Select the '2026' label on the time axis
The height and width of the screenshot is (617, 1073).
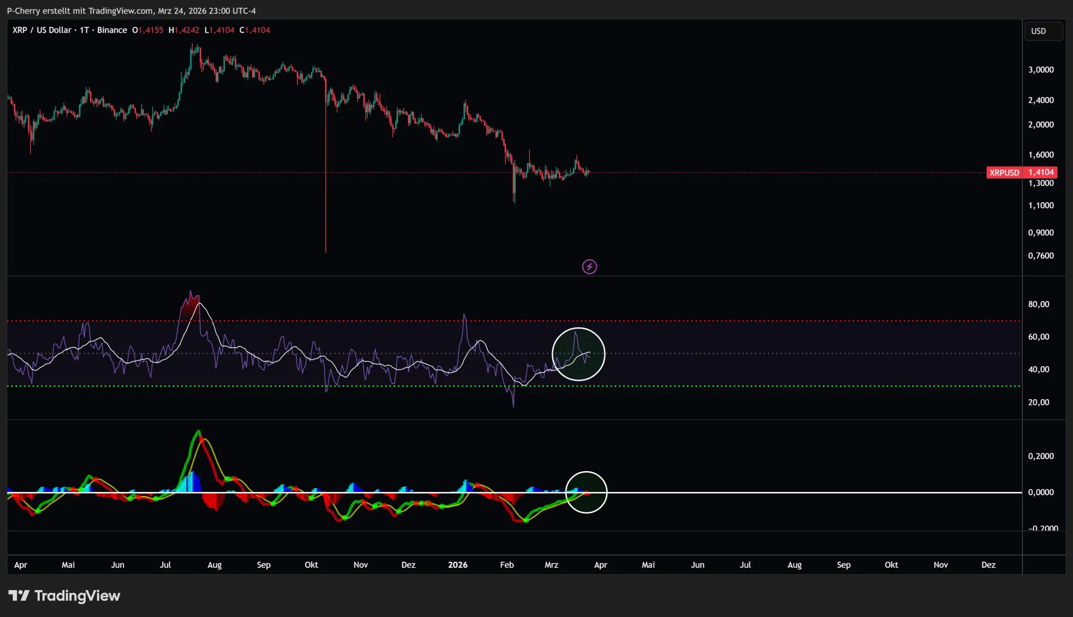(x=458, y=564)
